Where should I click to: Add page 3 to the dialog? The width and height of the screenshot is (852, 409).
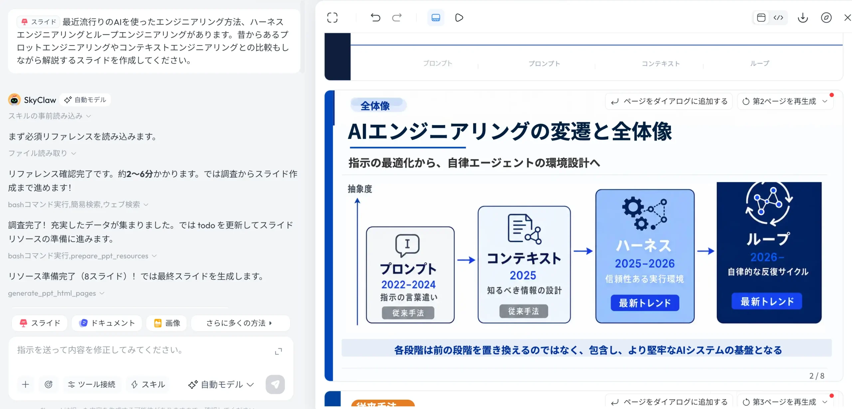pos(669,402)
